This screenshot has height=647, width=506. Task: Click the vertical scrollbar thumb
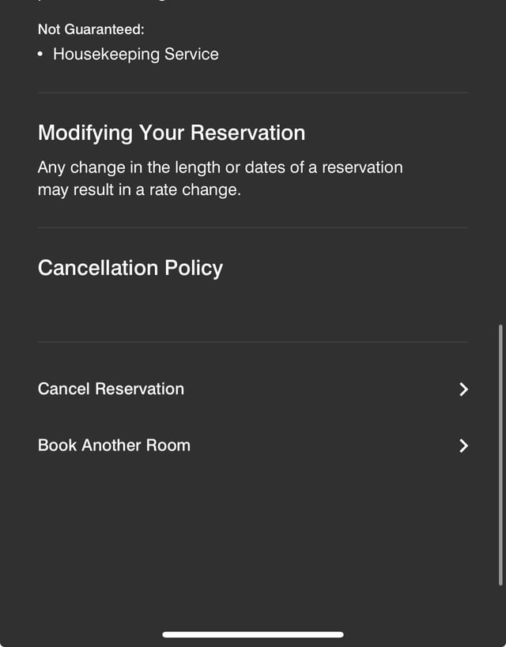point(500,455)
